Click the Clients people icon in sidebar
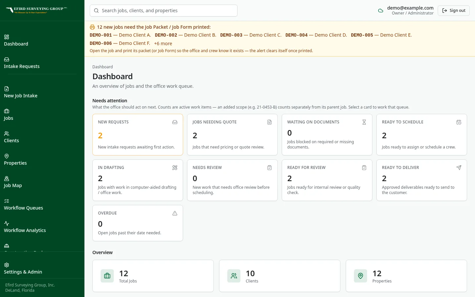This screenshot has height=297, width=475. pos(7,134)
